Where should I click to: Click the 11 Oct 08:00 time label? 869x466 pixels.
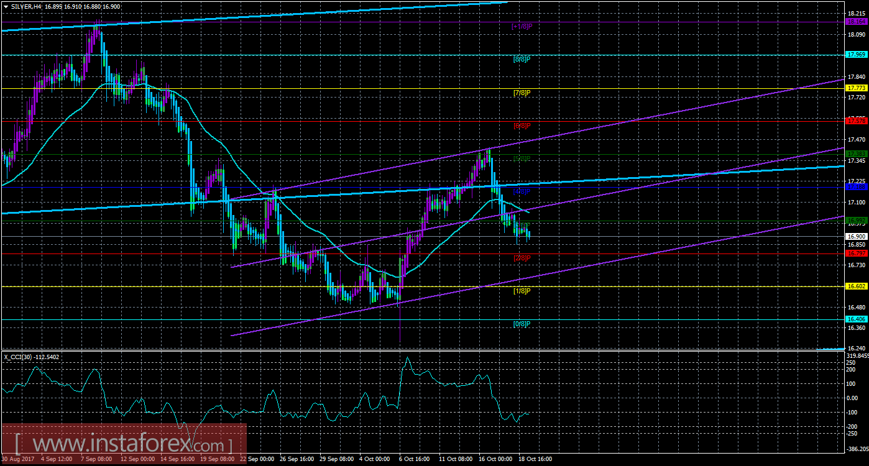click(454, 460)
